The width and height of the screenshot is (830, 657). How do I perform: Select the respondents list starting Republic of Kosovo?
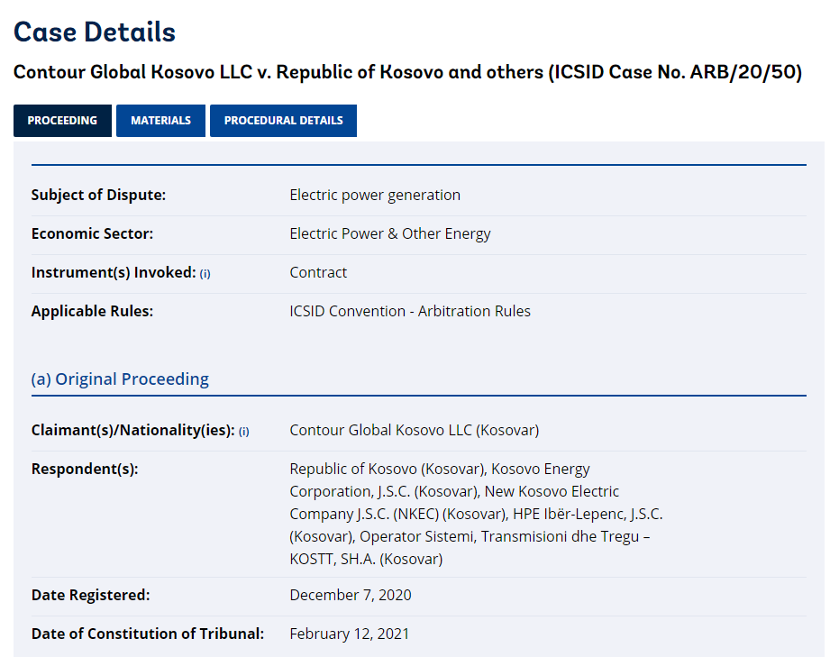[476, 514]
